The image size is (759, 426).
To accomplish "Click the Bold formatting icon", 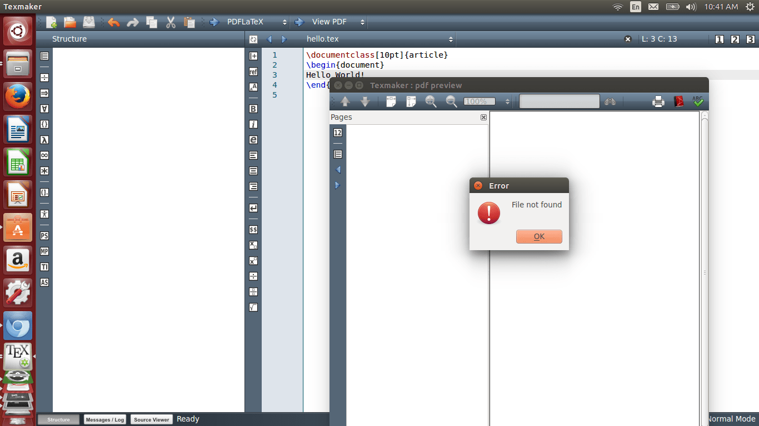I will tap(253, 109).
